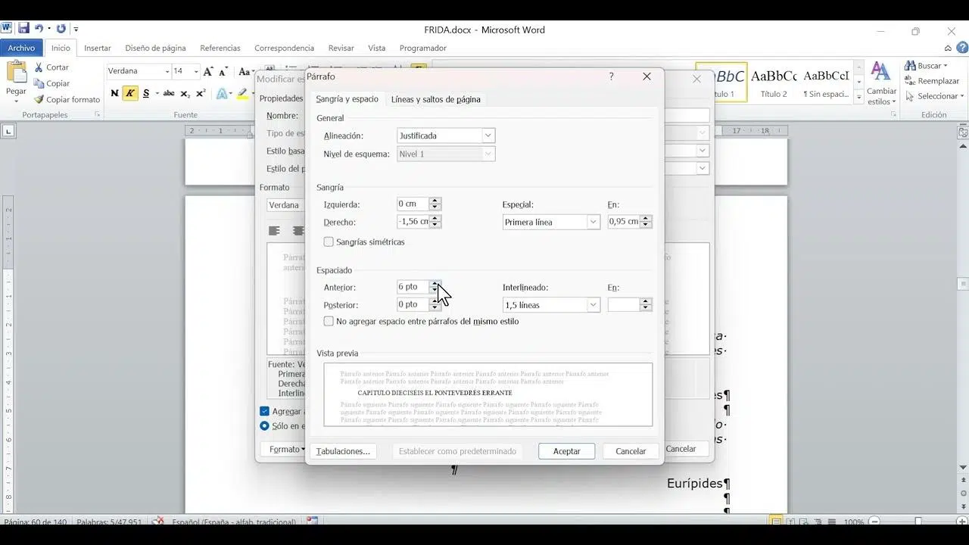
Task: Switch to Líneas y saltos de página tab
Action: tap(435, 99)
